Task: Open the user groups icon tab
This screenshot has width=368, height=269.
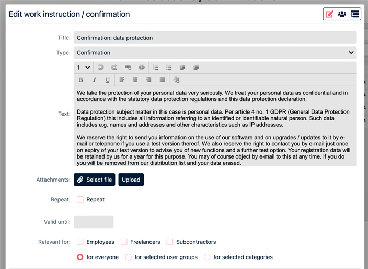Action: [342, 14]
